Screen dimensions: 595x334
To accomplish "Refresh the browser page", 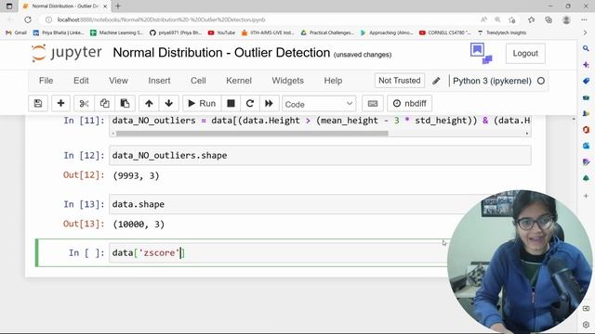I will pyautogui.click(x=28, y=19).
